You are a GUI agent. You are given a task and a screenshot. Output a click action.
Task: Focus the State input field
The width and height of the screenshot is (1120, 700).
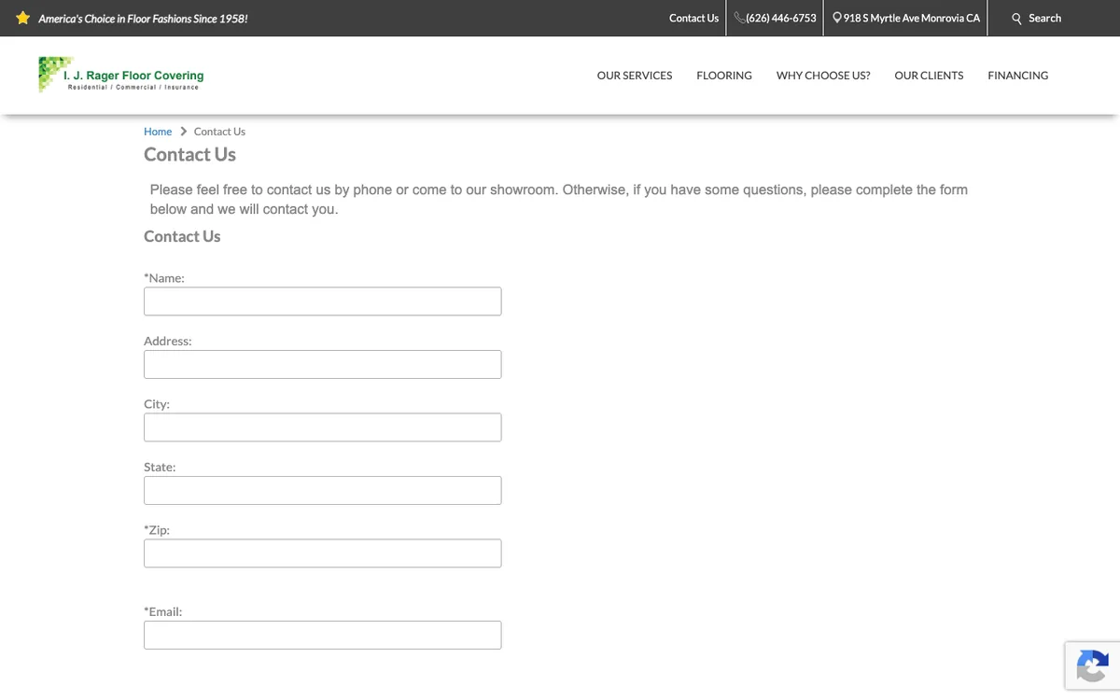(323, 490)
